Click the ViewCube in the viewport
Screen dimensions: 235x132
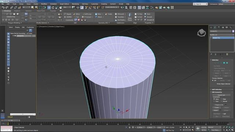click(202, 33)
